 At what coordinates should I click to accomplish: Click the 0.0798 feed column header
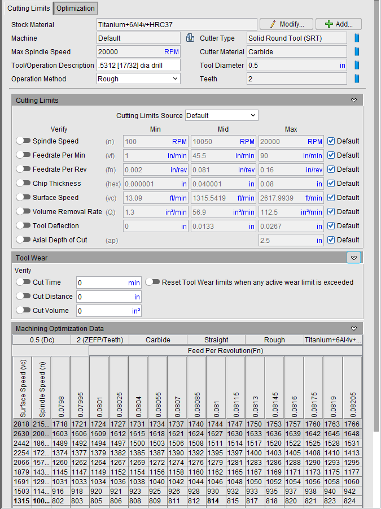click(x=61, y=388)
